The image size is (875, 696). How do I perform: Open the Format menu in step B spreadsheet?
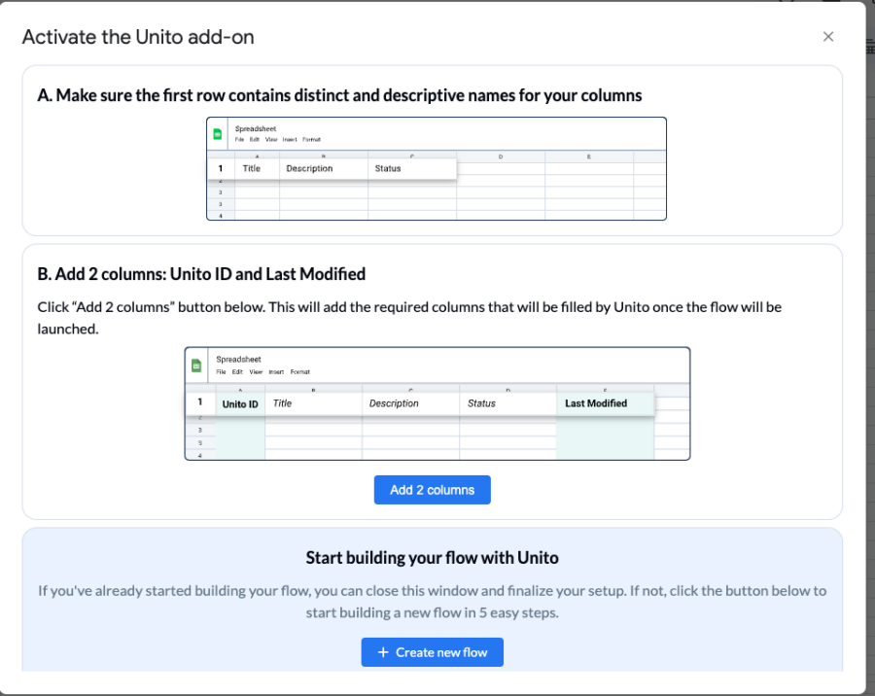click(298, 371)
